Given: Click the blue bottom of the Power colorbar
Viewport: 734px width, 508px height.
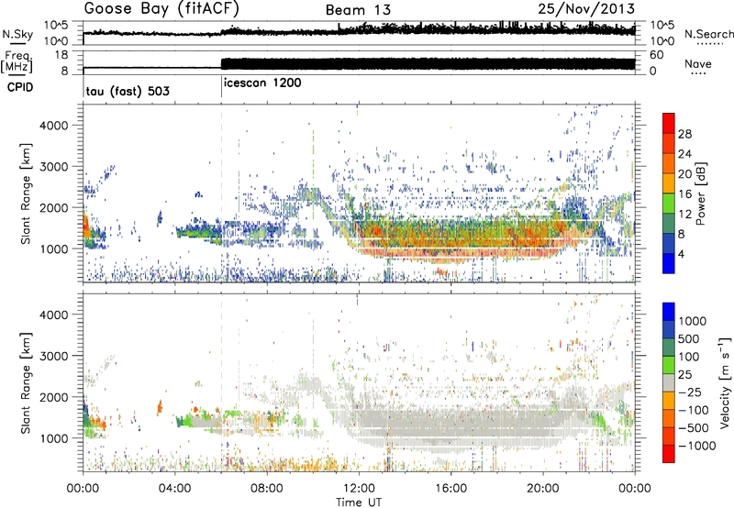Looking at the screenshot, I should [669, 264].
